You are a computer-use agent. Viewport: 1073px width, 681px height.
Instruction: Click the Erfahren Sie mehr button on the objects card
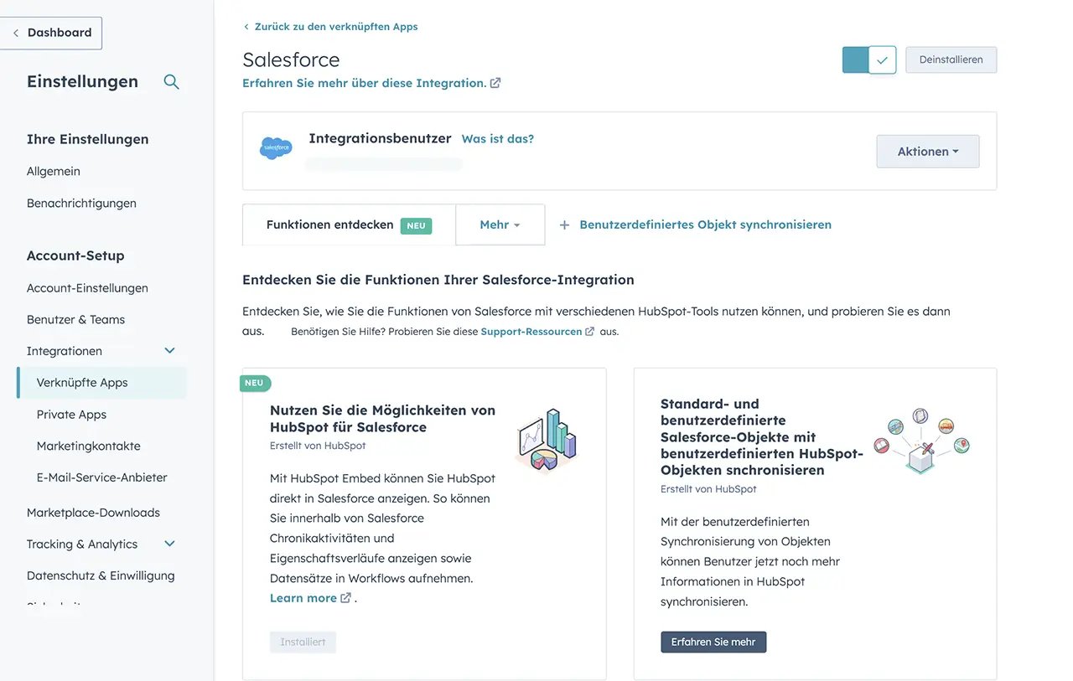pyautogui.click(x=713, y=642)
